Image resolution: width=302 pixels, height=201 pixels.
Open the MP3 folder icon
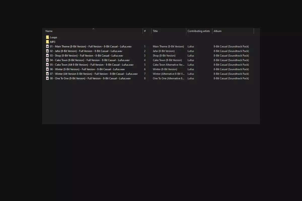[x=47, y=42]
